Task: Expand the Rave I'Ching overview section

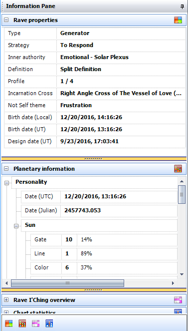Action: [6, 300]
